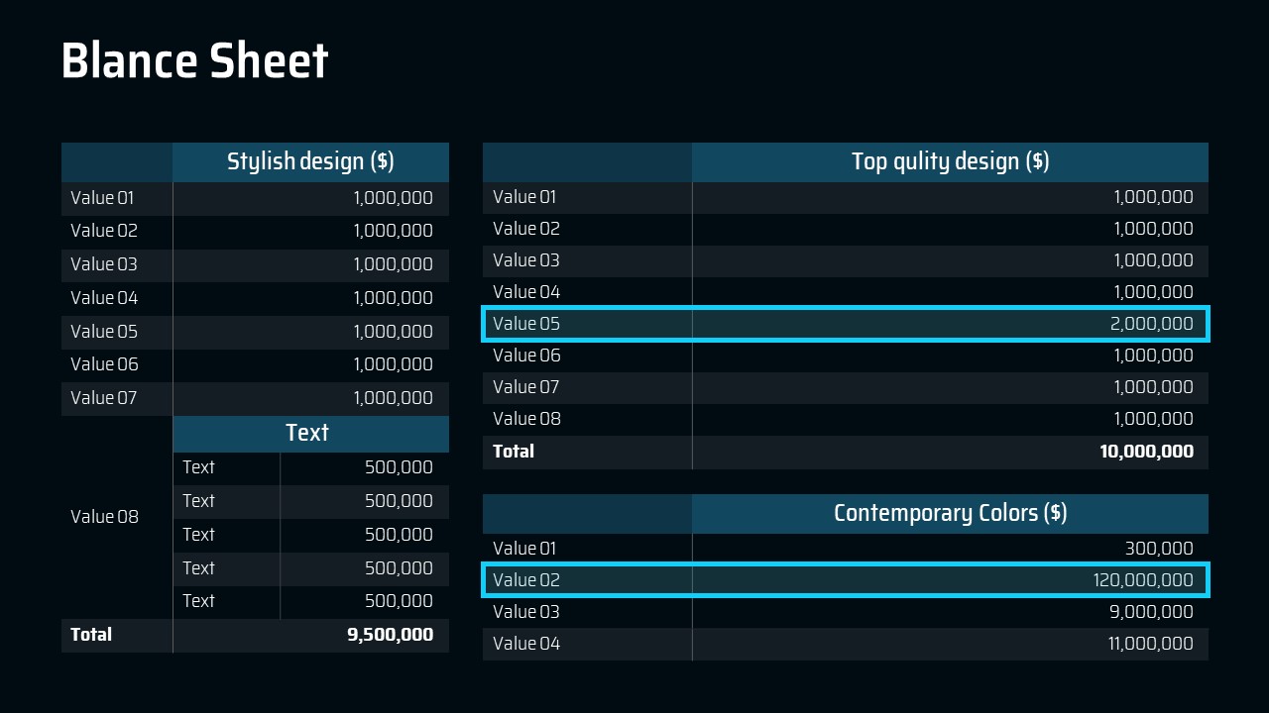Select the highlighted 2,000,000 value cell
1269x713 pixels.
point(1153,324)
